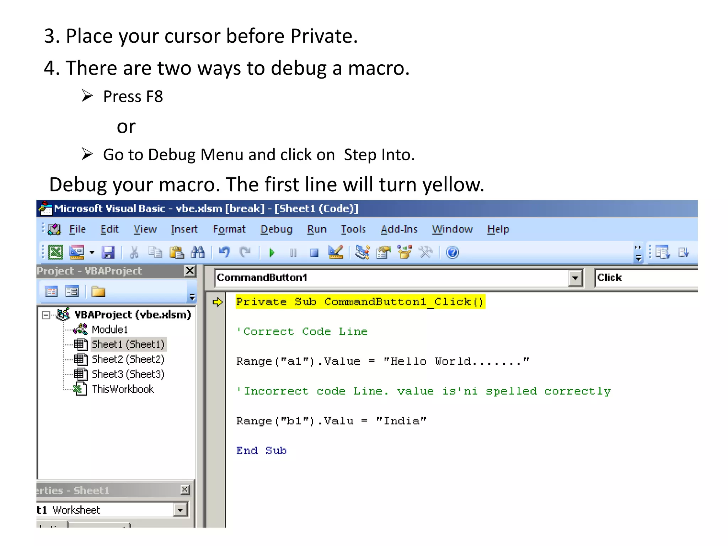Open the Tools menu
Screen dimensions: 728x546
click(353, 229)
